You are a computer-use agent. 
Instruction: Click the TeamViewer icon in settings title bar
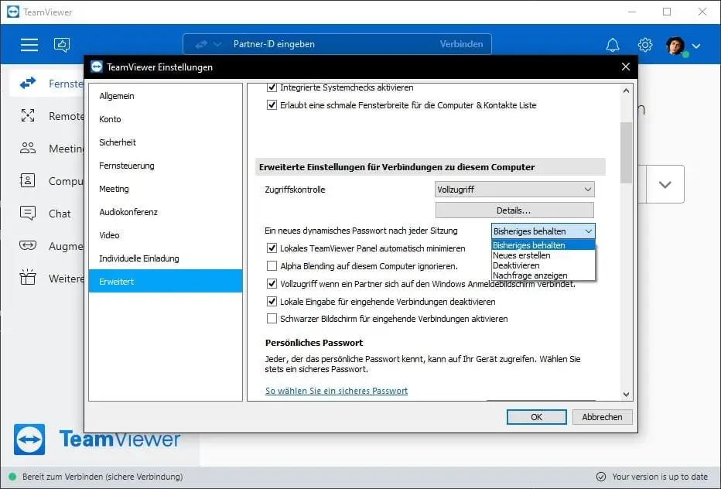(97, 67)
